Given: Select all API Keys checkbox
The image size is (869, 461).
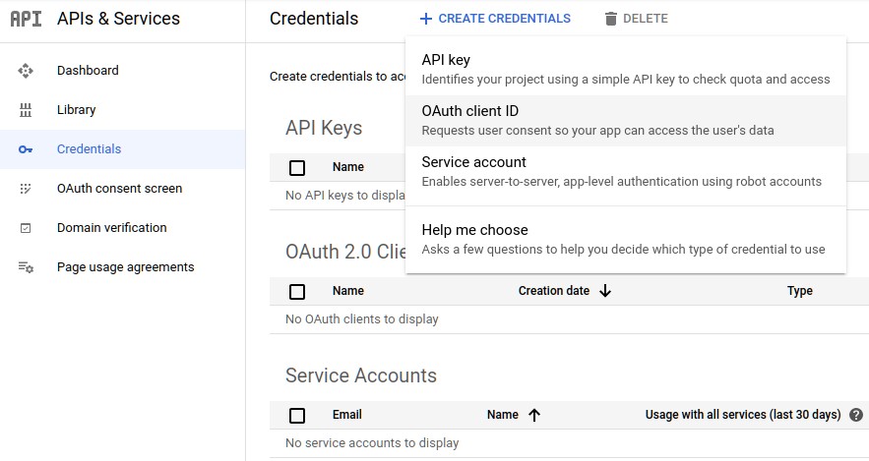Looking at the screenshot, I should coord(297,168).
